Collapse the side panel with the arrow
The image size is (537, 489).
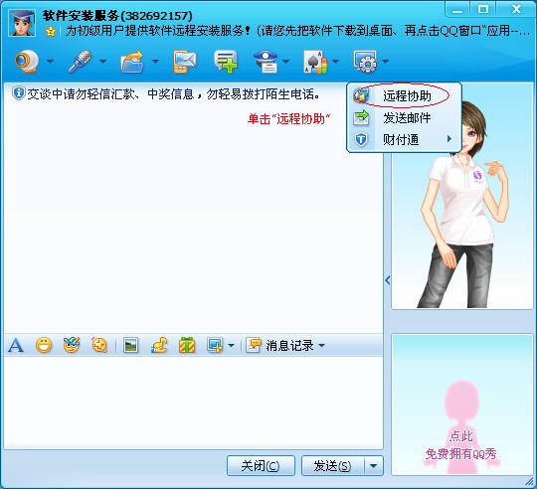pyautogui.click(x=388, y=280)
